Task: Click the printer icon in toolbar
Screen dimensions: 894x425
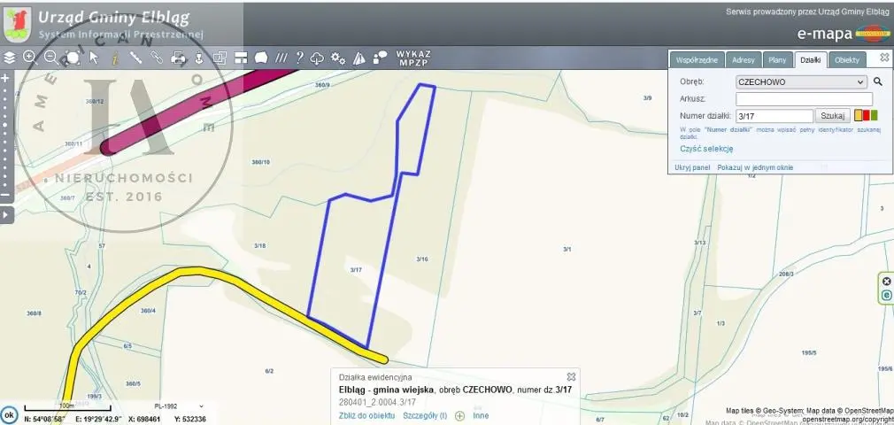Action: point(178,58)
